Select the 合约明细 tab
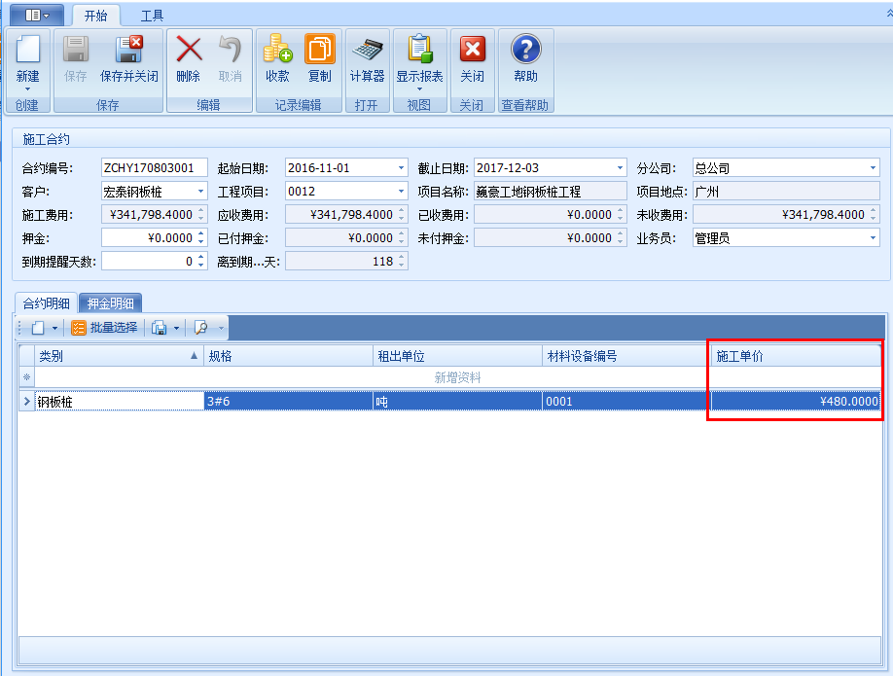The image size is (893, 676). click(x=46, y=302)
